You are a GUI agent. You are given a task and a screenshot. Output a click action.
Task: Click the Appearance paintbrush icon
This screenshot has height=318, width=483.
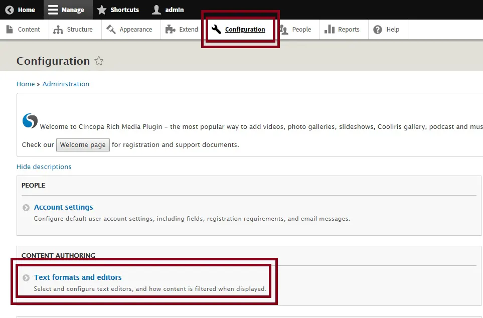111,29
